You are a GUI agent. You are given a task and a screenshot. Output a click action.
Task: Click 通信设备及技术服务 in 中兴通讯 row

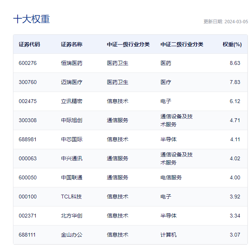[176, 158]
